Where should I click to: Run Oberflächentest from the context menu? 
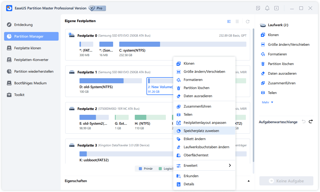pyautogui.click(x=204, y=155)
